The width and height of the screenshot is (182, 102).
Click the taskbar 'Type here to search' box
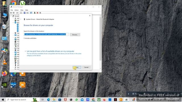[23, 99]
